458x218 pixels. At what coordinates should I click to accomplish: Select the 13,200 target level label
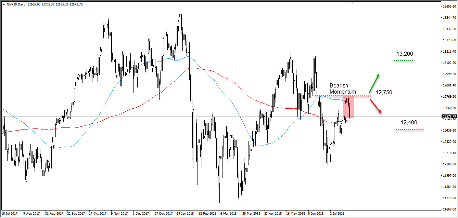[405, 54]
